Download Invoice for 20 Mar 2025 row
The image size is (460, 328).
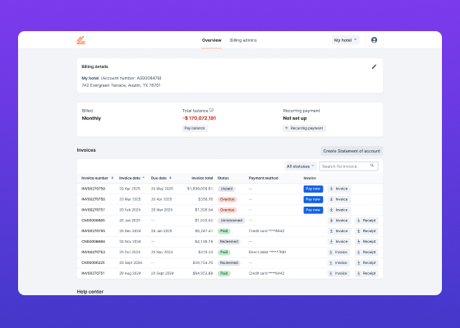click(x=338, y=199)
